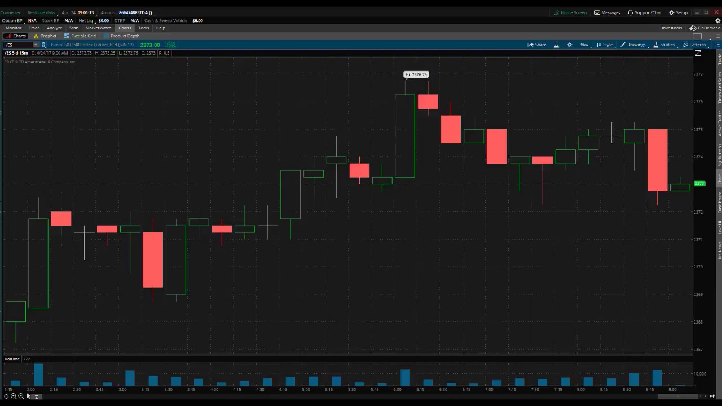
Task: Click the Net Liq label
Action: point(86,20)
